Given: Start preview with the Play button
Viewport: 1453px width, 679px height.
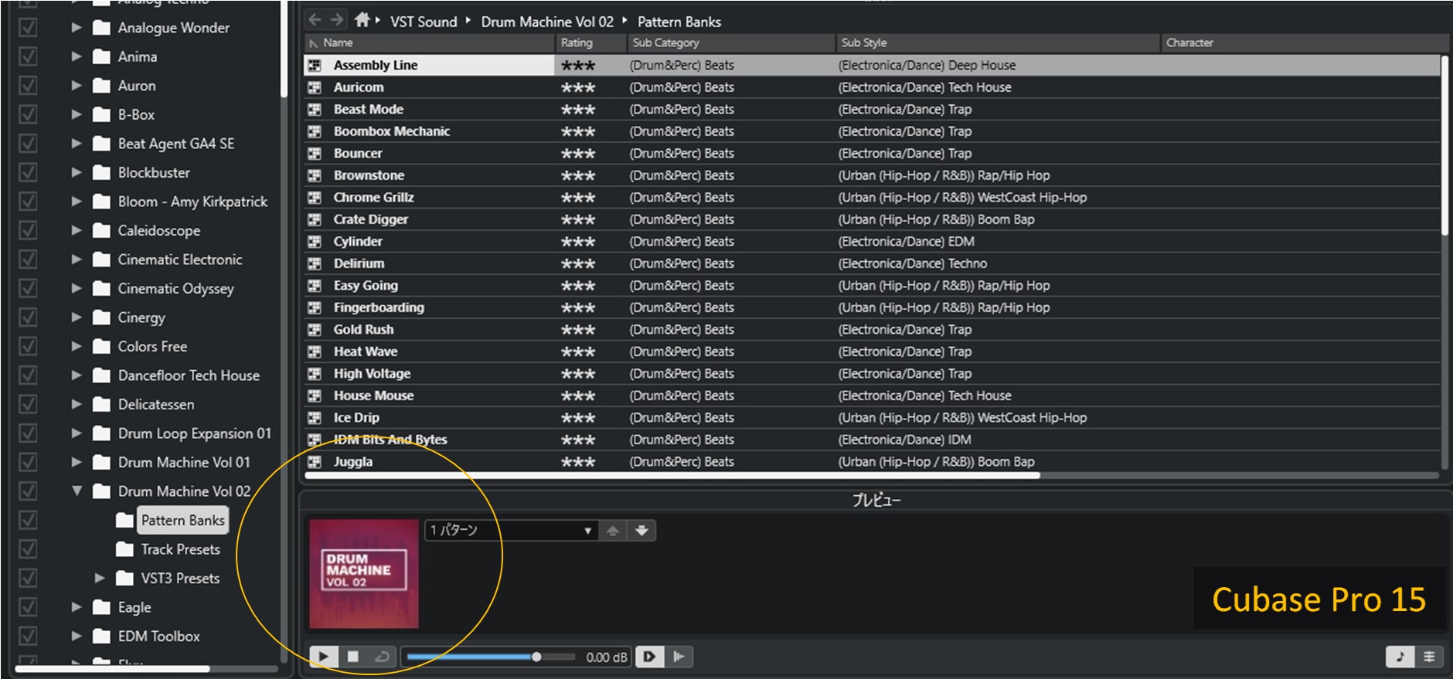Looking at the screenshot, I should click(x=323, y=657).
